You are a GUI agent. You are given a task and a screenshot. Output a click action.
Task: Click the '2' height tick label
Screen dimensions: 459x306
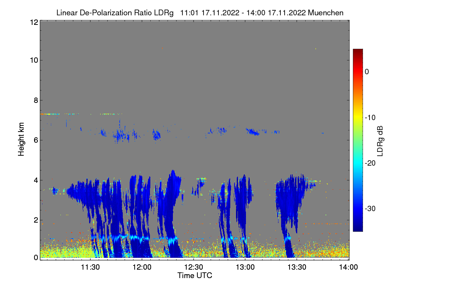click(x=35, y=220)
